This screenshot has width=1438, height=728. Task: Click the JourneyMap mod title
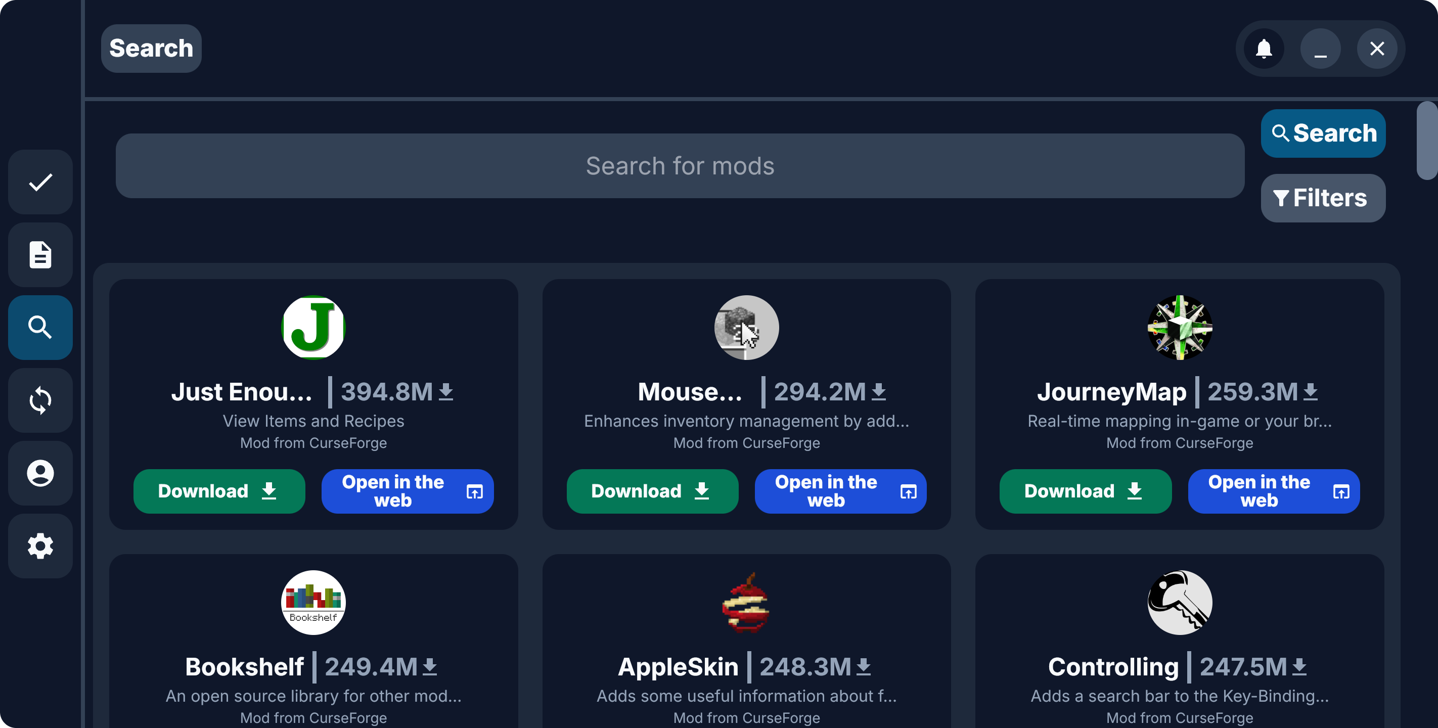coord(1111,392)
